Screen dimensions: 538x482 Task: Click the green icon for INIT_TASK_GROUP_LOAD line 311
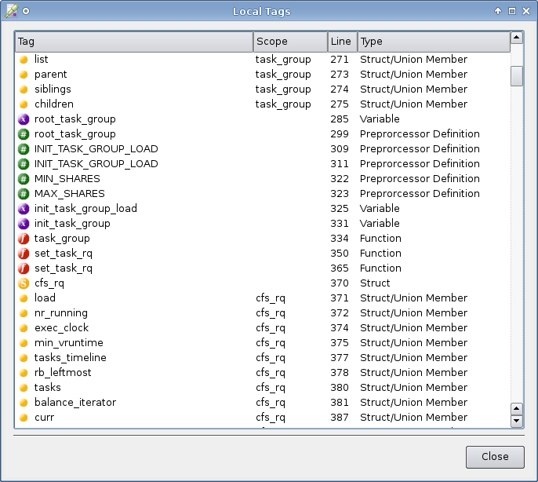pos(24,164)
